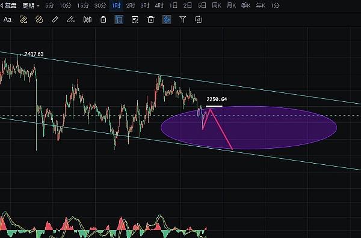Image resolution: width=361 pixels, height=238 pixels.
Task: Switch to the 30分 timeframe tab
Action: tap(100, 5)
